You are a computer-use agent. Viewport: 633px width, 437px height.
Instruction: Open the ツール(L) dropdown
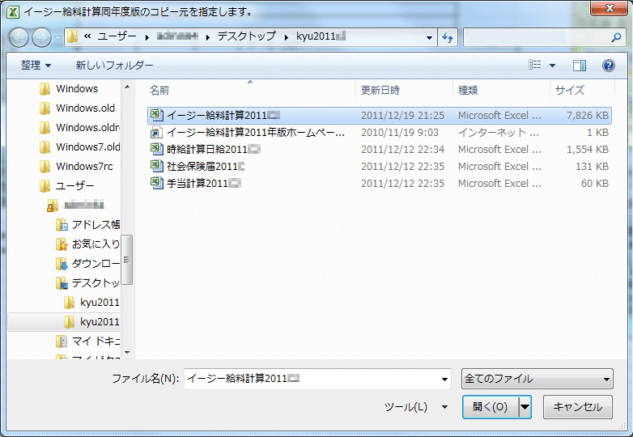tap(414, 407)
